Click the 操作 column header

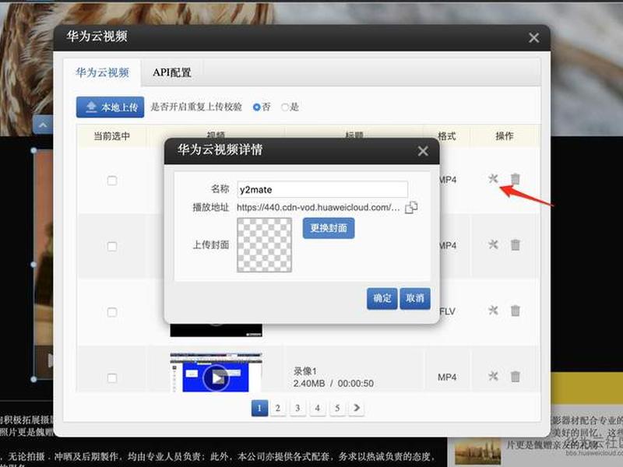pyautogui.click(x=504, y=136)
